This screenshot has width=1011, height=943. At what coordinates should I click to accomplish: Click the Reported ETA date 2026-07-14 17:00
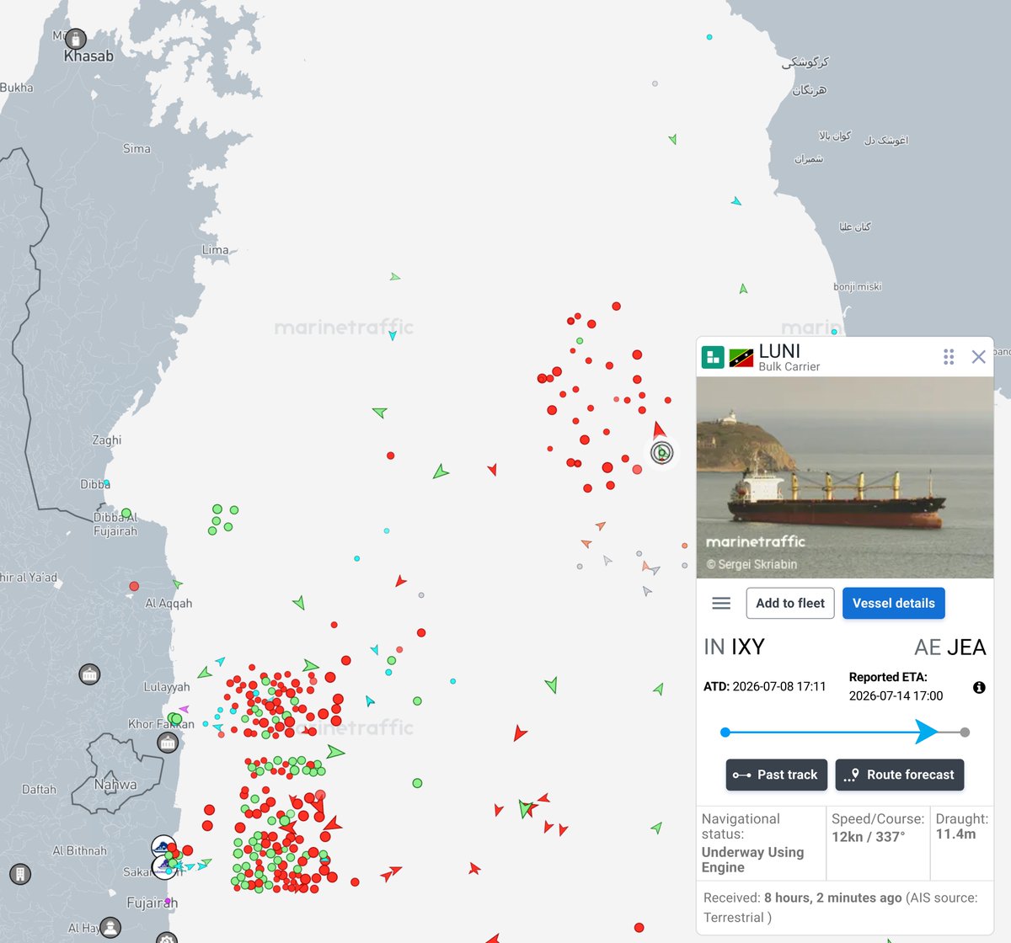tap(896, 695)
